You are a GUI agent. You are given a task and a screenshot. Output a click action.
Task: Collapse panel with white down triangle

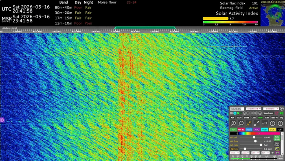[x=273, y=153]
